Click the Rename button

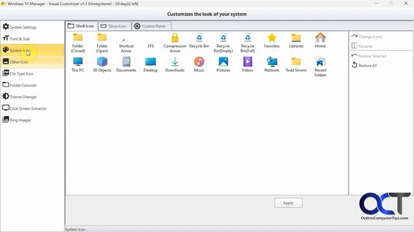point(362,46)
